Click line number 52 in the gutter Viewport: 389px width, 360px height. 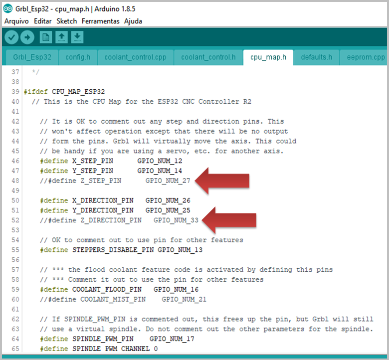(15, 220)
